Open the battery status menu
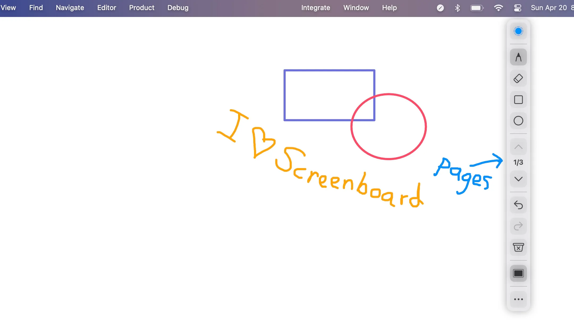The width and height of the screenshot is (574, 324). click(477, 8)
